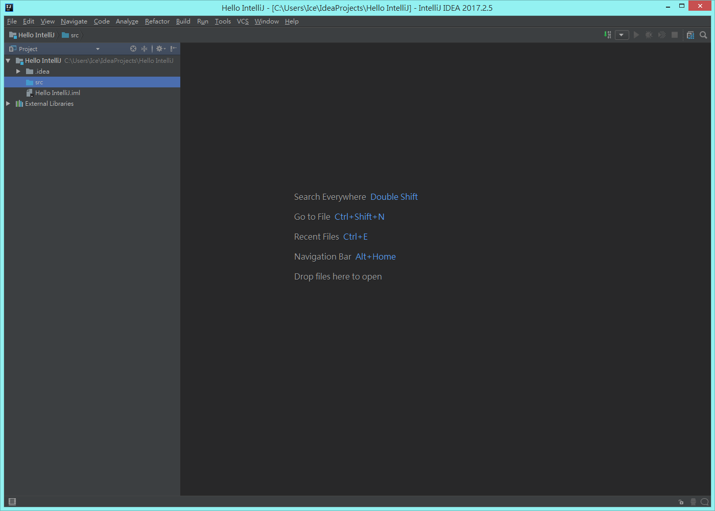This screenshot has width=715, height=511.
Task: Click the IntelliJ IDEA title bar logo
Action: point(9,7)
